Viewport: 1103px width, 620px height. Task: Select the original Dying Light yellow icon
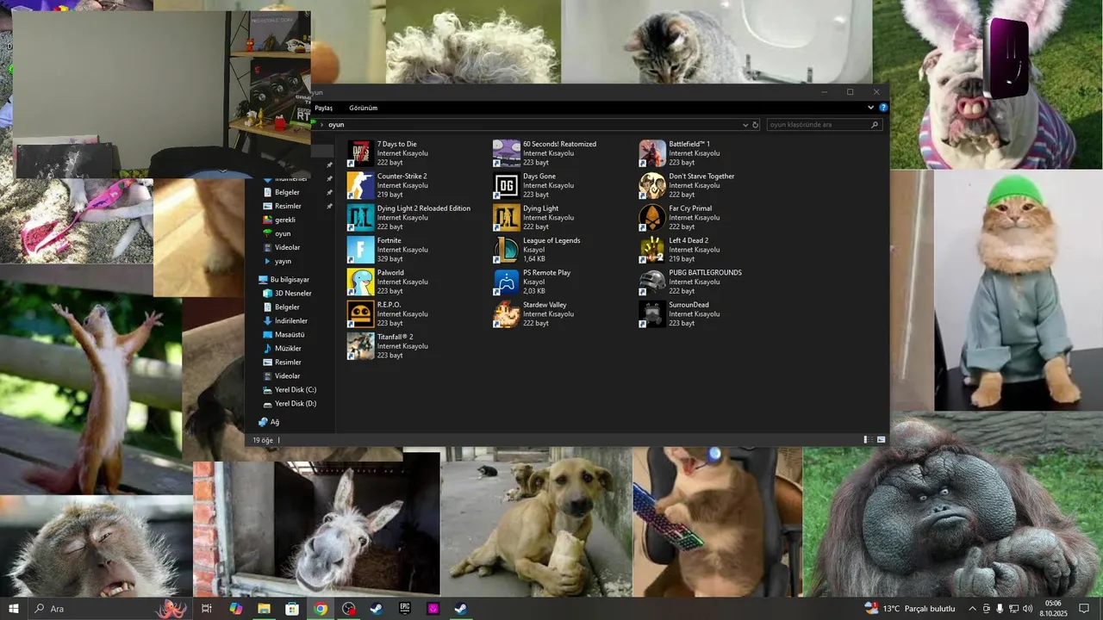tap(507, 217)
